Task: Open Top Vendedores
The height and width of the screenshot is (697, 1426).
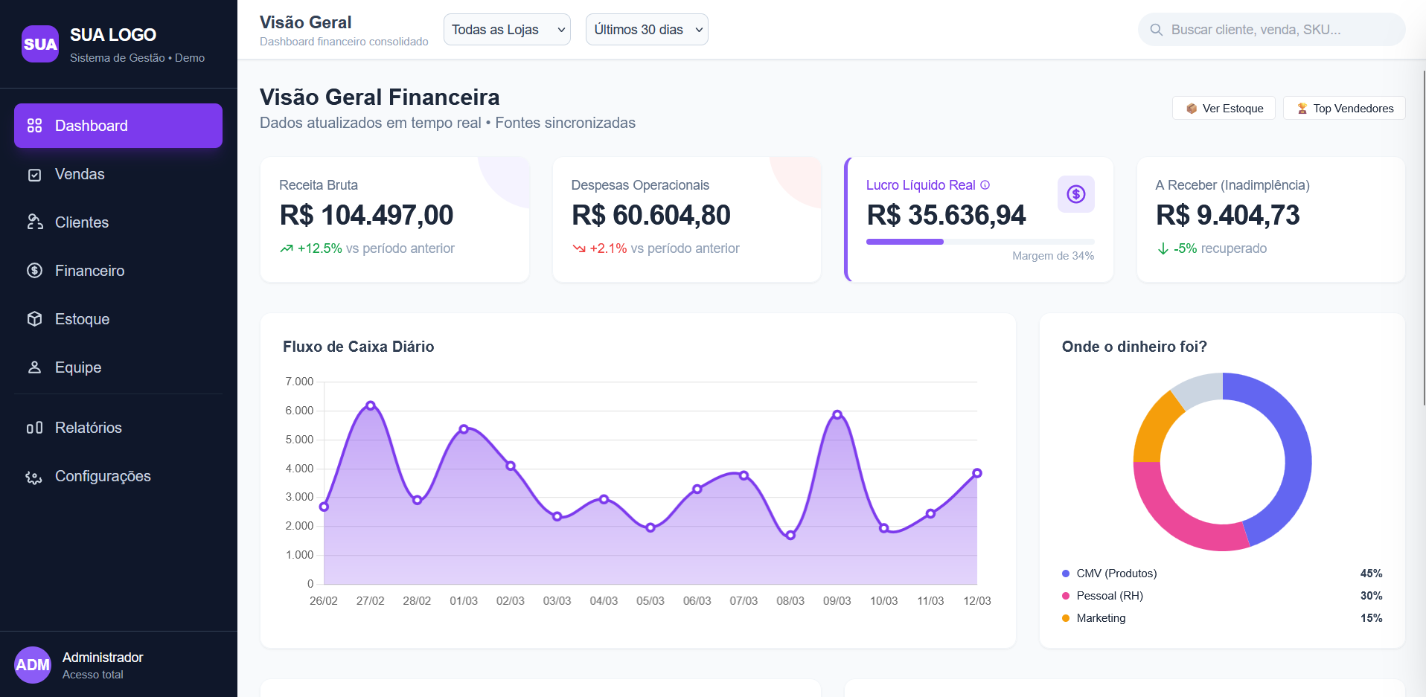Action: click(1343, 108)
